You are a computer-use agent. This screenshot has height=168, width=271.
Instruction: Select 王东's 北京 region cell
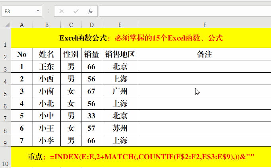coord(120,66)
